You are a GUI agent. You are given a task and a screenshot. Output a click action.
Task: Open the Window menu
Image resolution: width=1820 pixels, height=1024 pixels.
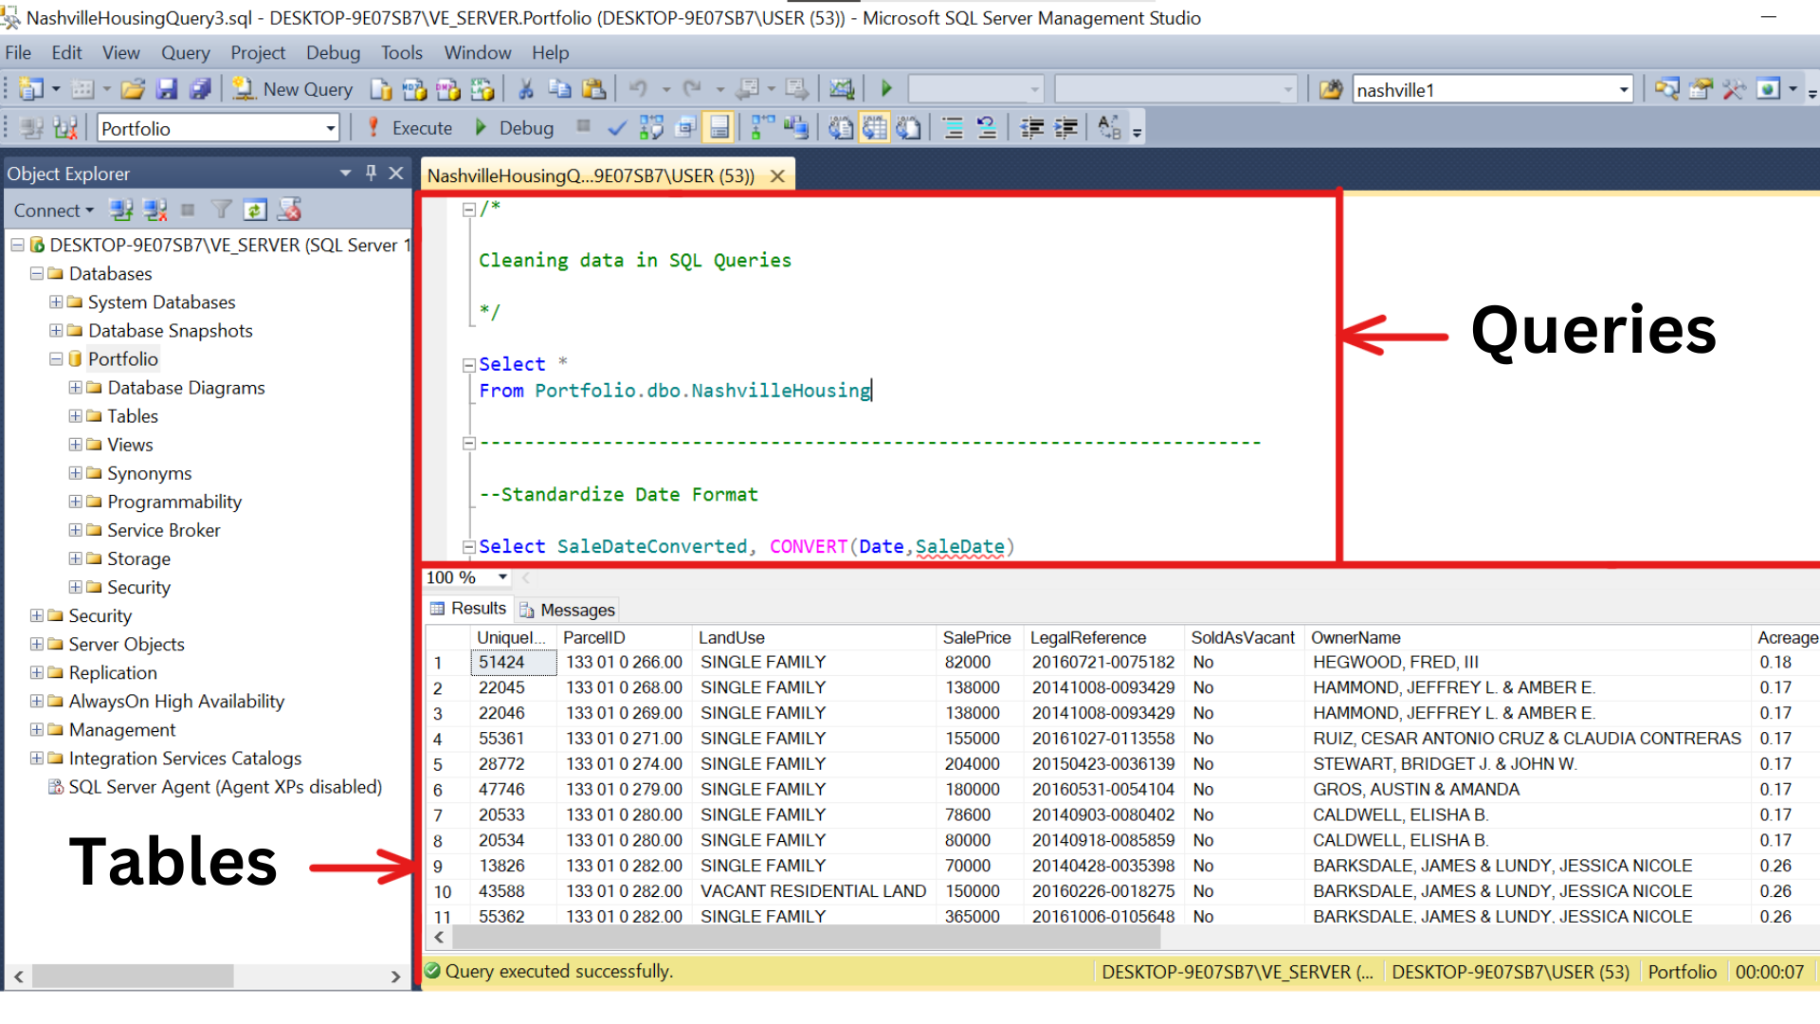pos(478,53)
